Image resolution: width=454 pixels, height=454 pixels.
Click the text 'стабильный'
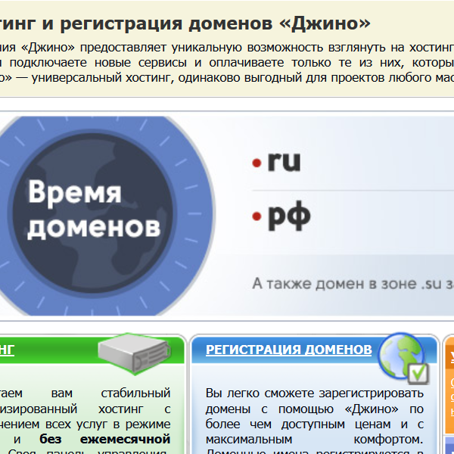pos(135,393)
